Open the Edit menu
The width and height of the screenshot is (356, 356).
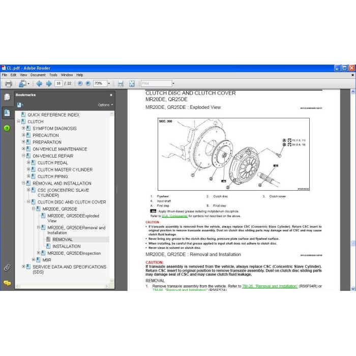[13, 75]
